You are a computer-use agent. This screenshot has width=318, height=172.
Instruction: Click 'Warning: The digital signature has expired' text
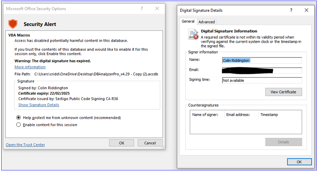click(53, 61)
